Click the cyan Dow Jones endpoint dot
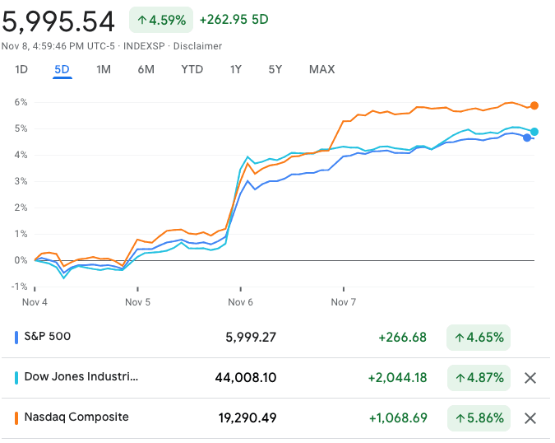Viewport: 555px width, 443px height. (534, 132)
